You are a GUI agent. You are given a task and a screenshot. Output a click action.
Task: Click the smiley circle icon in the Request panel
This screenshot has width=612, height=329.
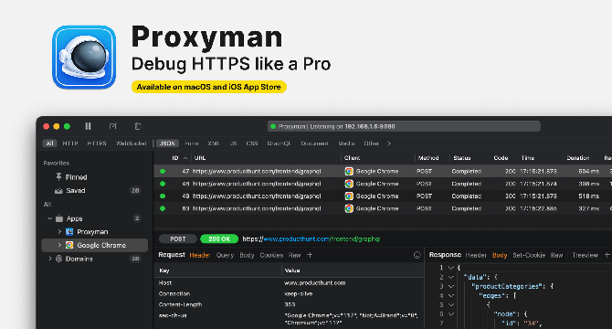[x=417, y=255]
